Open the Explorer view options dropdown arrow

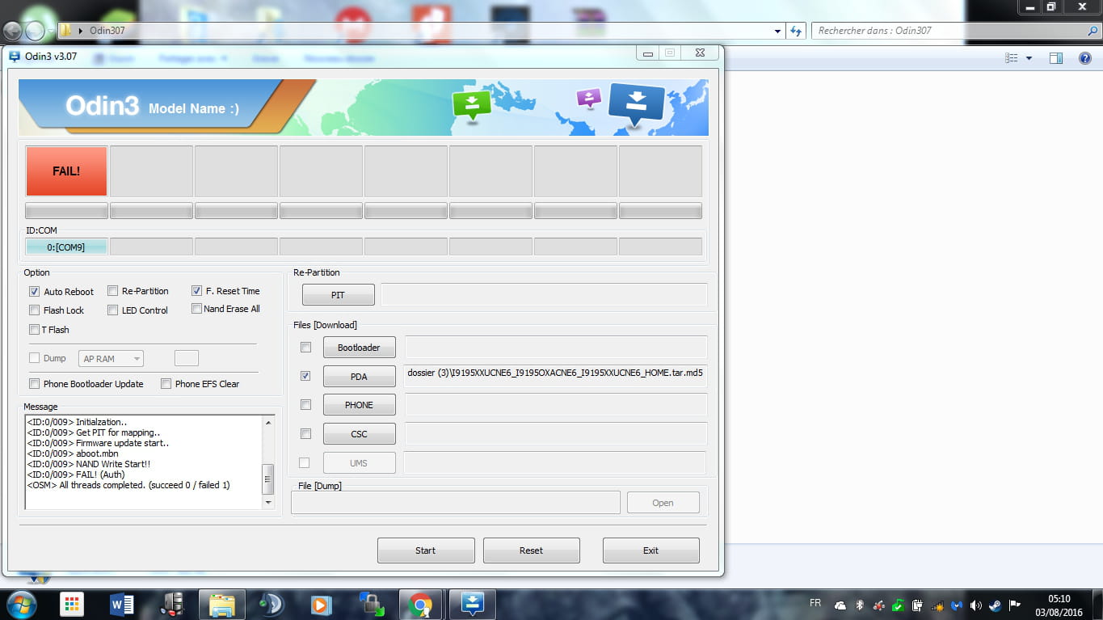pyautogui.click(x=1029, y=58)
